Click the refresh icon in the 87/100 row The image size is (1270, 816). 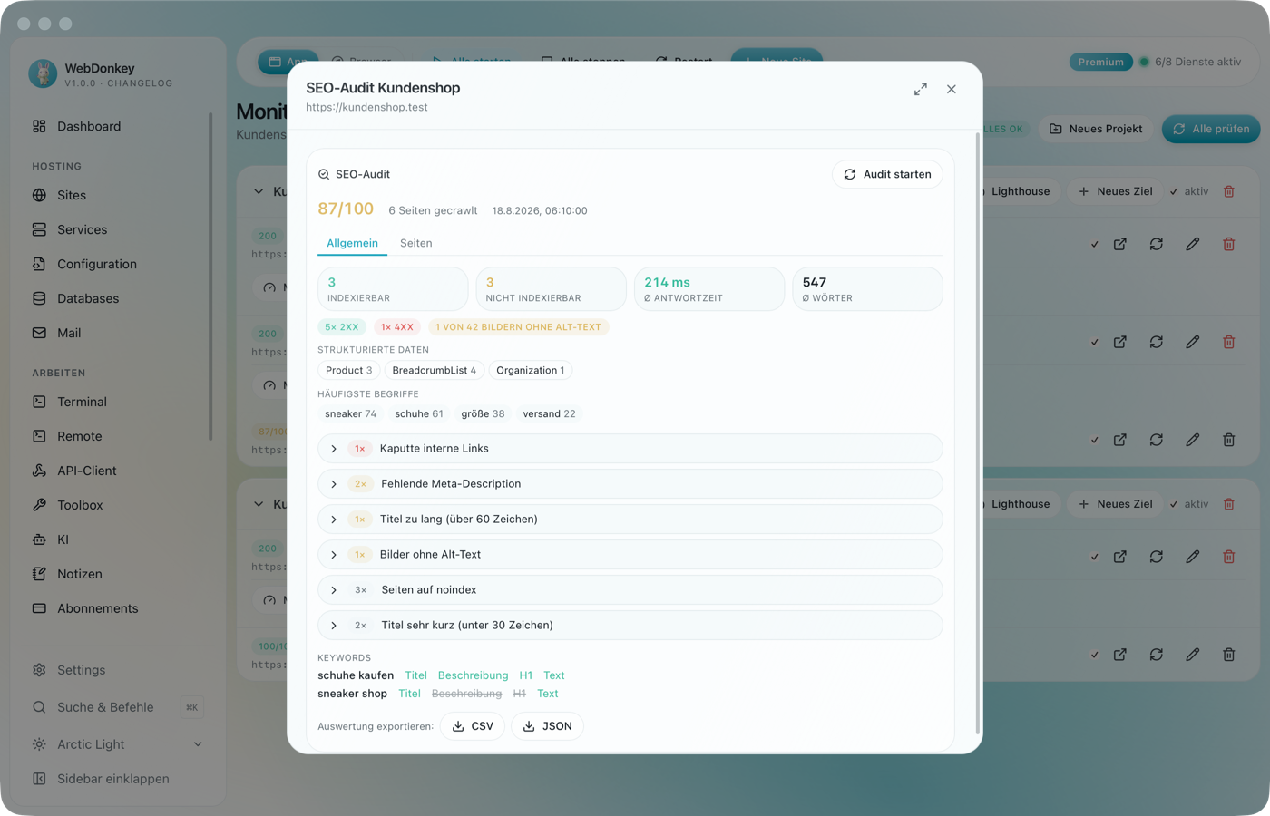(1157, 440)
